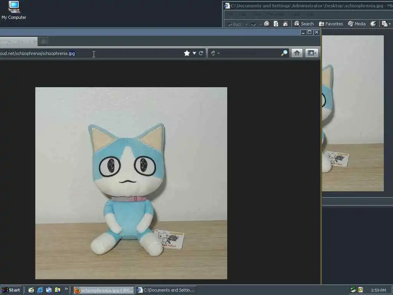This screenshot has height=295, width=393.
Task: Open Forward history dropdown in Internet Explorer
Action: tap(261, 24)
